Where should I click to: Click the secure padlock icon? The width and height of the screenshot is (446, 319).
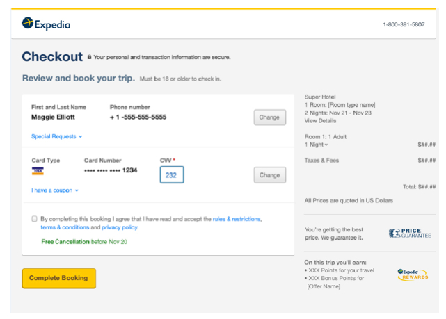point(89,57)
